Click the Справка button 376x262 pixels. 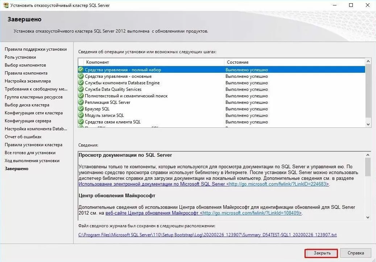(356, 253)
